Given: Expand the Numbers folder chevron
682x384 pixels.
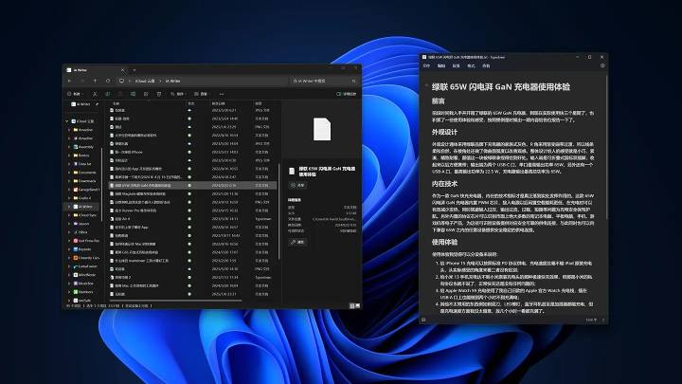Looking at the screenshot, I should coord(69,292).
